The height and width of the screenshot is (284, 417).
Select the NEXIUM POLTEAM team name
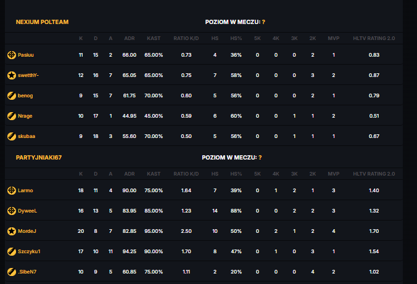pos(42,22)
